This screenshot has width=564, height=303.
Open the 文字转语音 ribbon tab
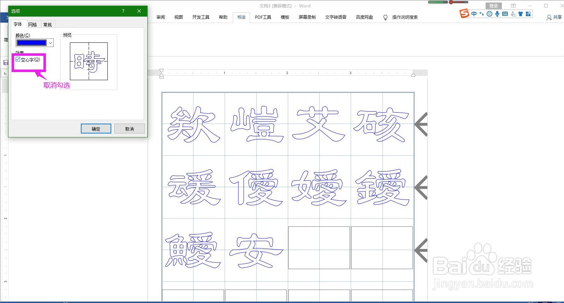pos(336,17)
